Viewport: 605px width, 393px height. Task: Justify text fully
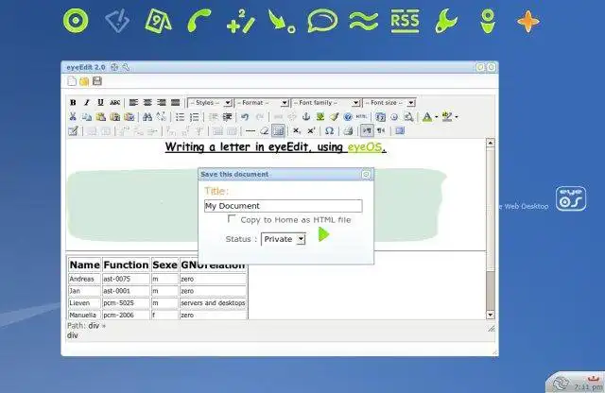coord(175,103)
